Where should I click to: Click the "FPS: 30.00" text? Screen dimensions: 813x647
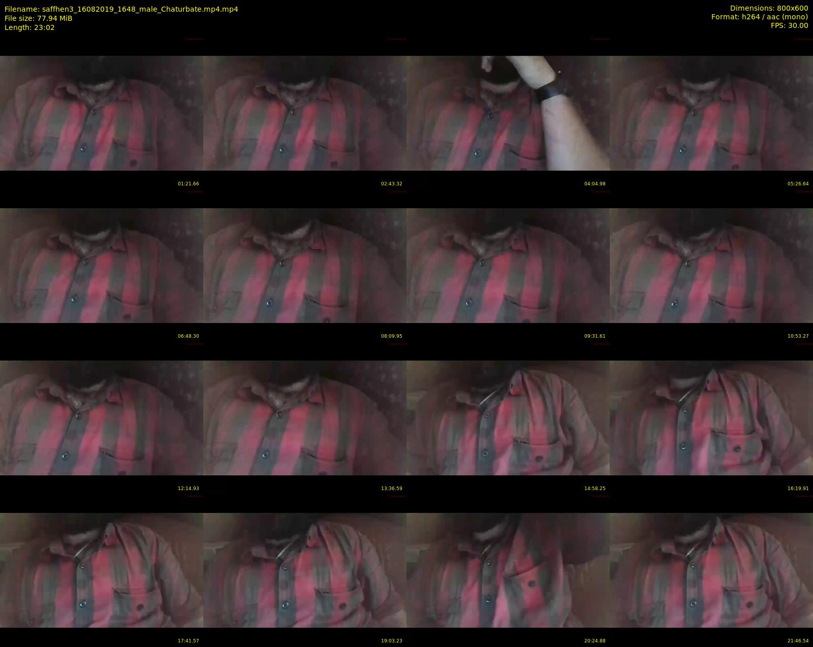click(790, 25)
